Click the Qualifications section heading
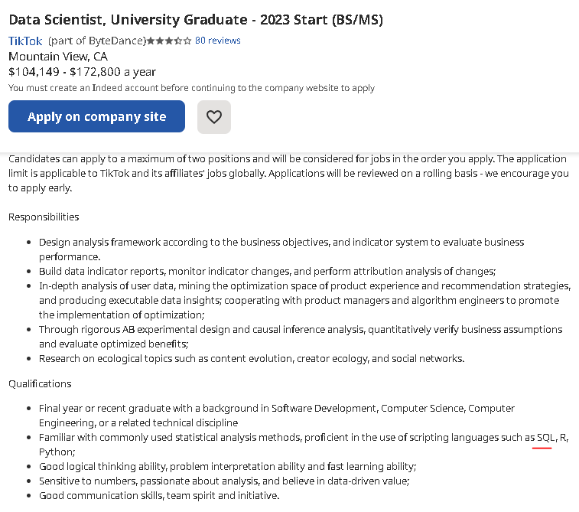The height and width of the screenshot is (512, 579). [40, 384]
